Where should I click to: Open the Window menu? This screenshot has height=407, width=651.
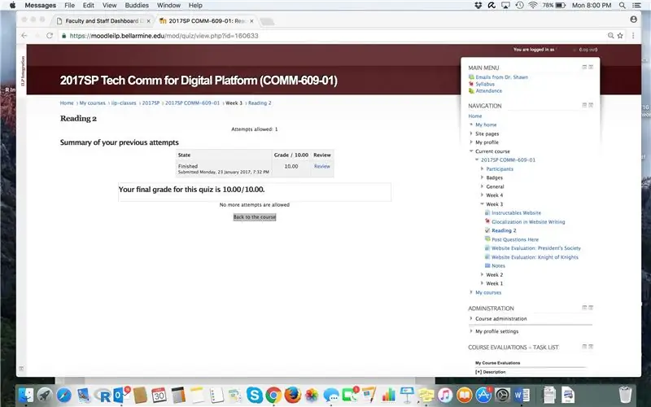tap(168, 6)
